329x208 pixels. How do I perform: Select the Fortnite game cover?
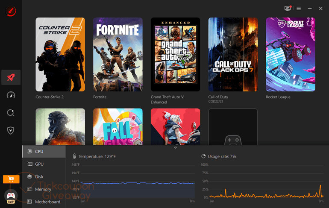(x=118, y=55)
